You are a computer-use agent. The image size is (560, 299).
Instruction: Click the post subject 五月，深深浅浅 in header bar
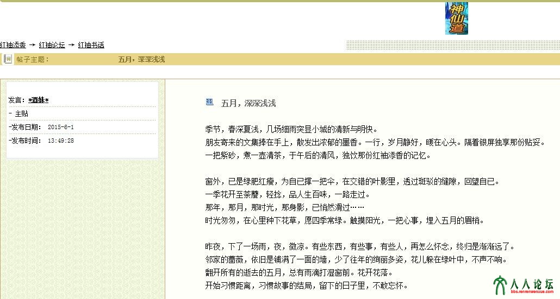coord(141,60)
